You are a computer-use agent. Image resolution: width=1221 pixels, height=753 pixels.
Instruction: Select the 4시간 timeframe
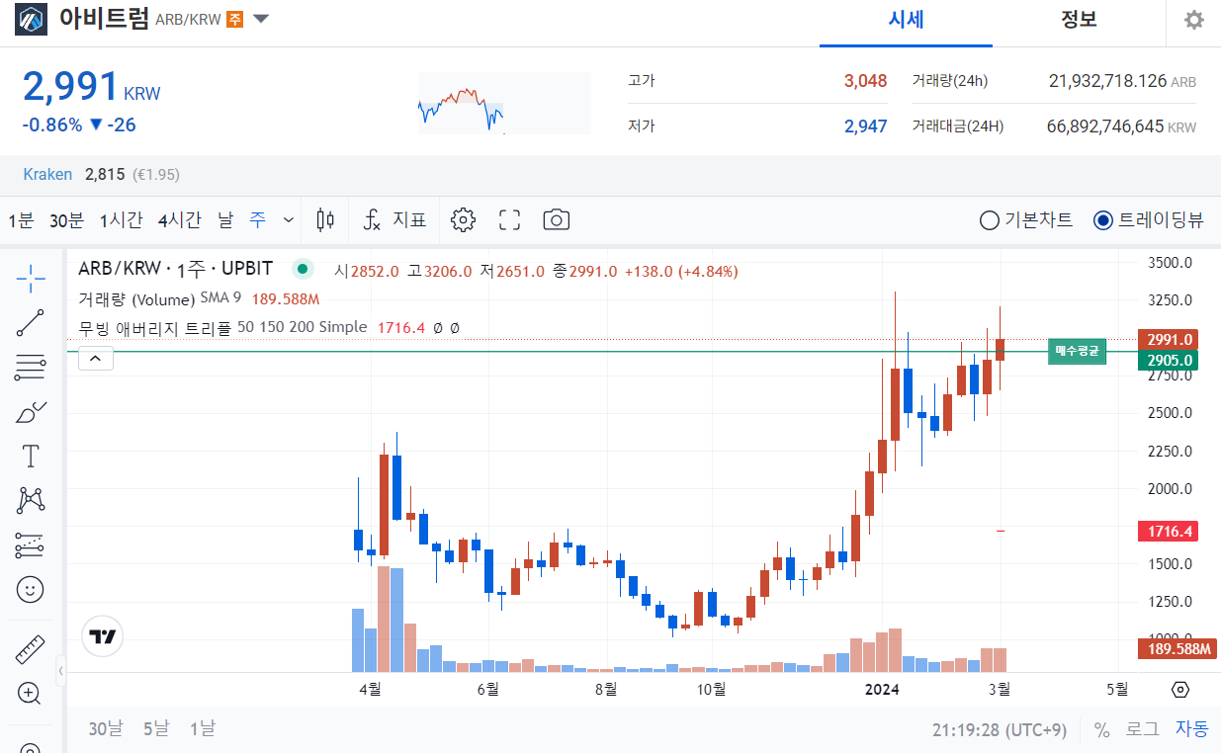point(179,220)
